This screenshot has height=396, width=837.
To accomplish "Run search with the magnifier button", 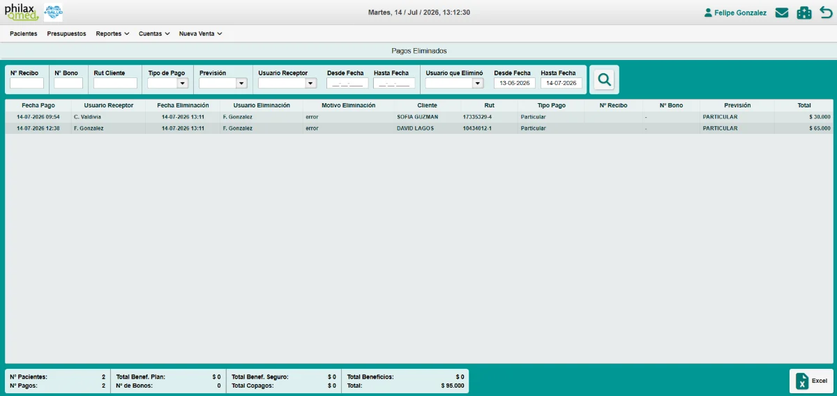I will [x=604, y=79].
